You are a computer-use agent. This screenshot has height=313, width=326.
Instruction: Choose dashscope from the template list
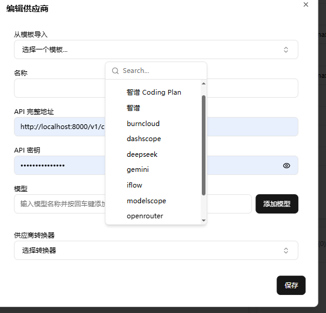[154, 139]
